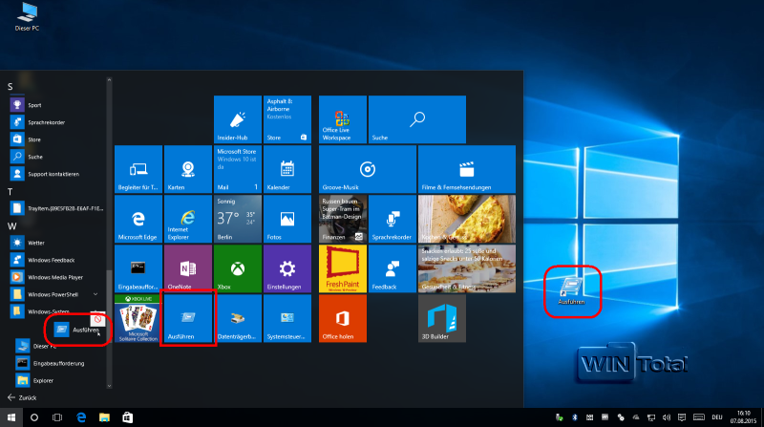Open the Xbox tile
This screenshot has height=427, width=764.
pos(238,267)
